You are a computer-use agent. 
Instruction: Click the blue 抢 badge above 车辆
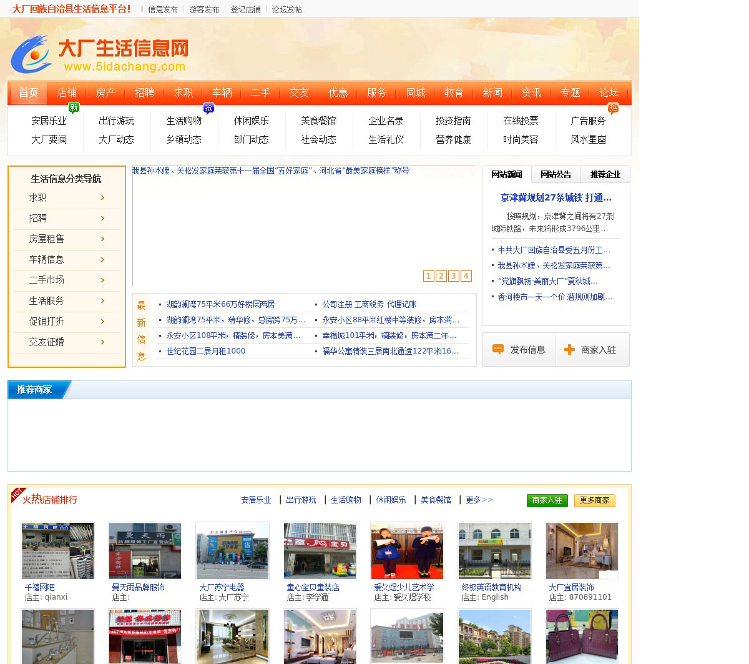(209, 108)
